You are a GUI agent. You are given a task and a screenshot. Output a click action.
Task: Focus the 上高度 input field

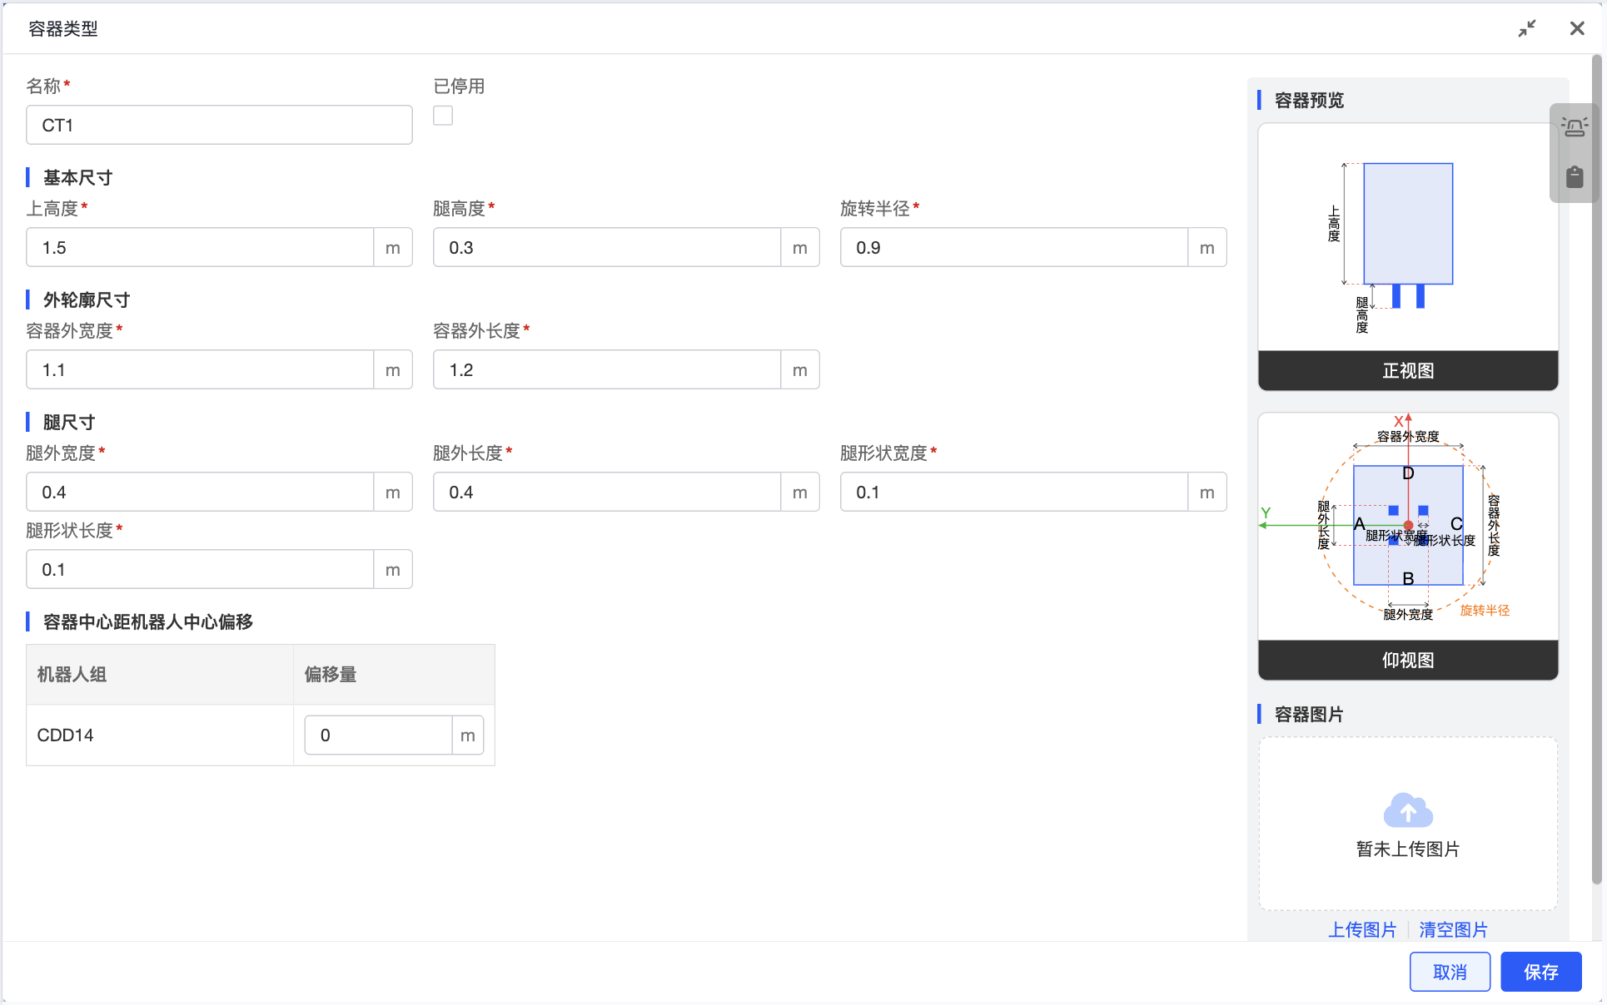[200, 247]
